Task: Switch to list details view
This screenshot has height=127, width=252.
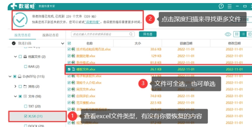Action: coord(243,34)
